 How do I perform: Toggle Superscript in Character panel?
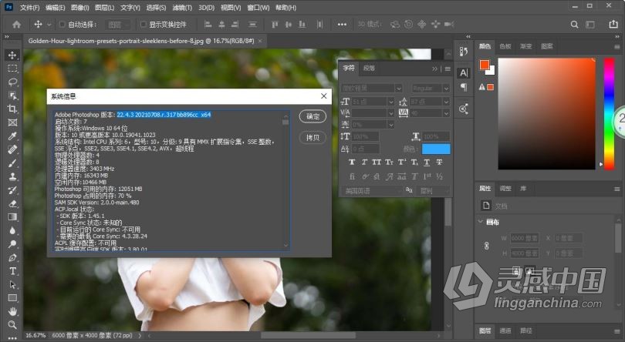pyautogui.click(x=402, y=162)
